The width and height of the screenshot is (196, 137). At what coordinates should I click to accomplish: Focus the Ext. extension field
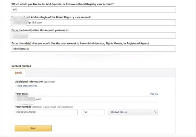(x=93, y=112)
